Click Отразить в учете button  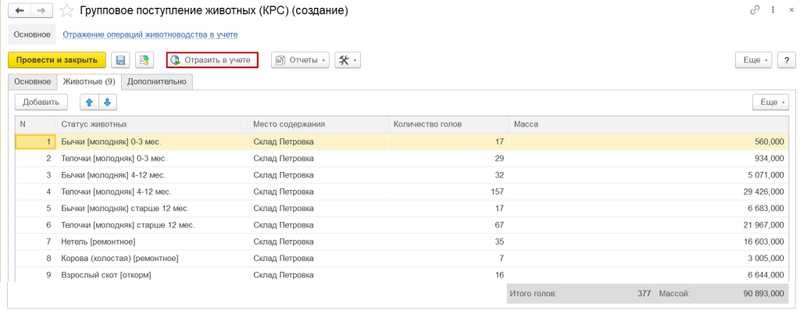click(212, 59)
